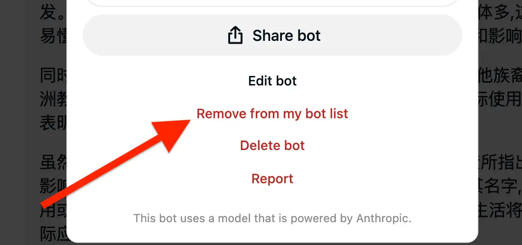Choose Remove from my bot list
The image size is (522, 245).
click(x=272, y=113)
